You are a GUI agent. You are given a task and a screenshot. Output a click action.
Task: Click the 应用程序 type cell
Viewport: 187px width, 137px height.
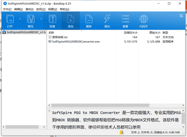click(x=168, y=42)
